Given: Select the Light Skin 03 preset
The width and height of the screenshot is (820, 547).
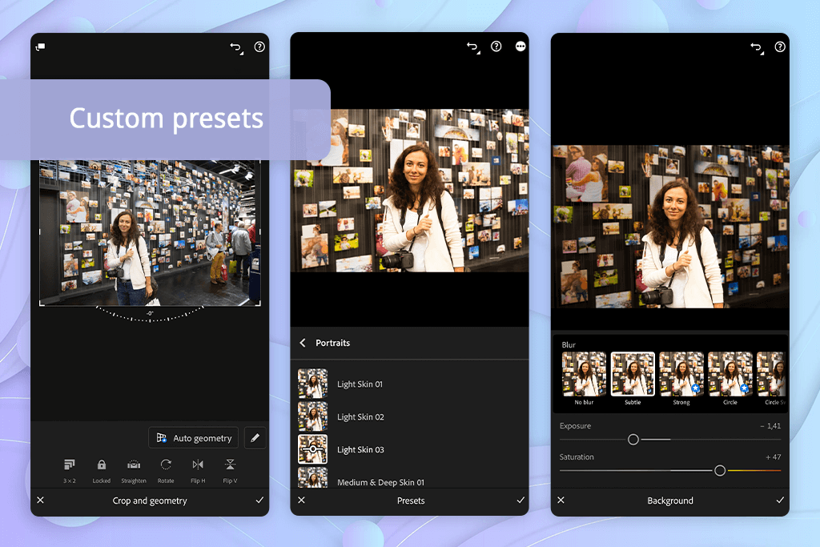Looking at the screenshot, I should click(409, 450).
